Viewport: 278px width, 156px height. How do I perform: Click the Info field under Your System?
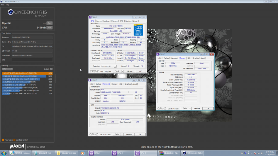click(32, 60)
